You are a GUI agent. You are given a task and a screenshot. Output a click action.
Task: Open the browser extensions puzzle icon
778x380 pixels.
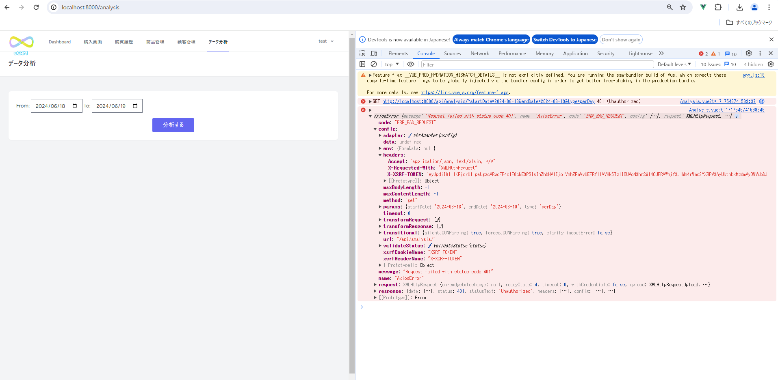point(718,7)
